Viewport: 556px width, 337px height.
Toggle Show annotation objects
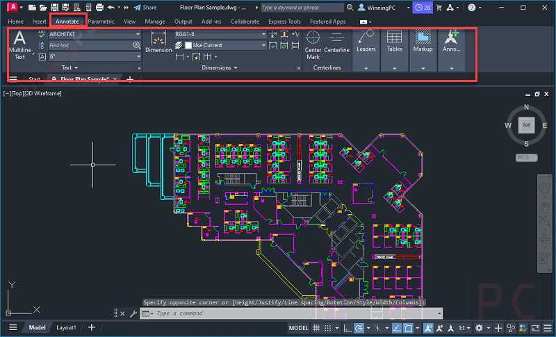(x=428, y=328)
